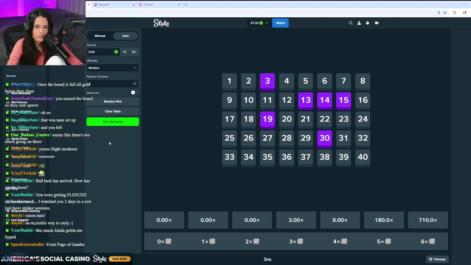Open the Difficulty dropdown set to Medium

pyautogui.click(x=113, y=68)
